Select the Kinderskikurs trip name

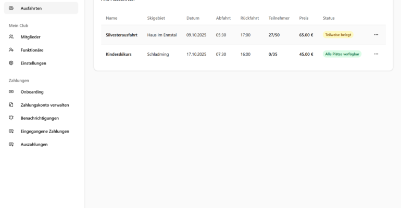click(118, 54)
